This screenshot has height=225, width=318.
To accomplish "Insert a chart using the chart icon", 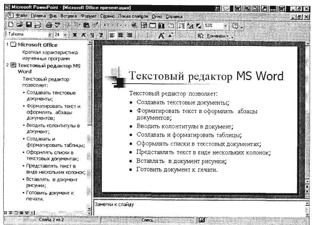I will click(x=162, y=25).
